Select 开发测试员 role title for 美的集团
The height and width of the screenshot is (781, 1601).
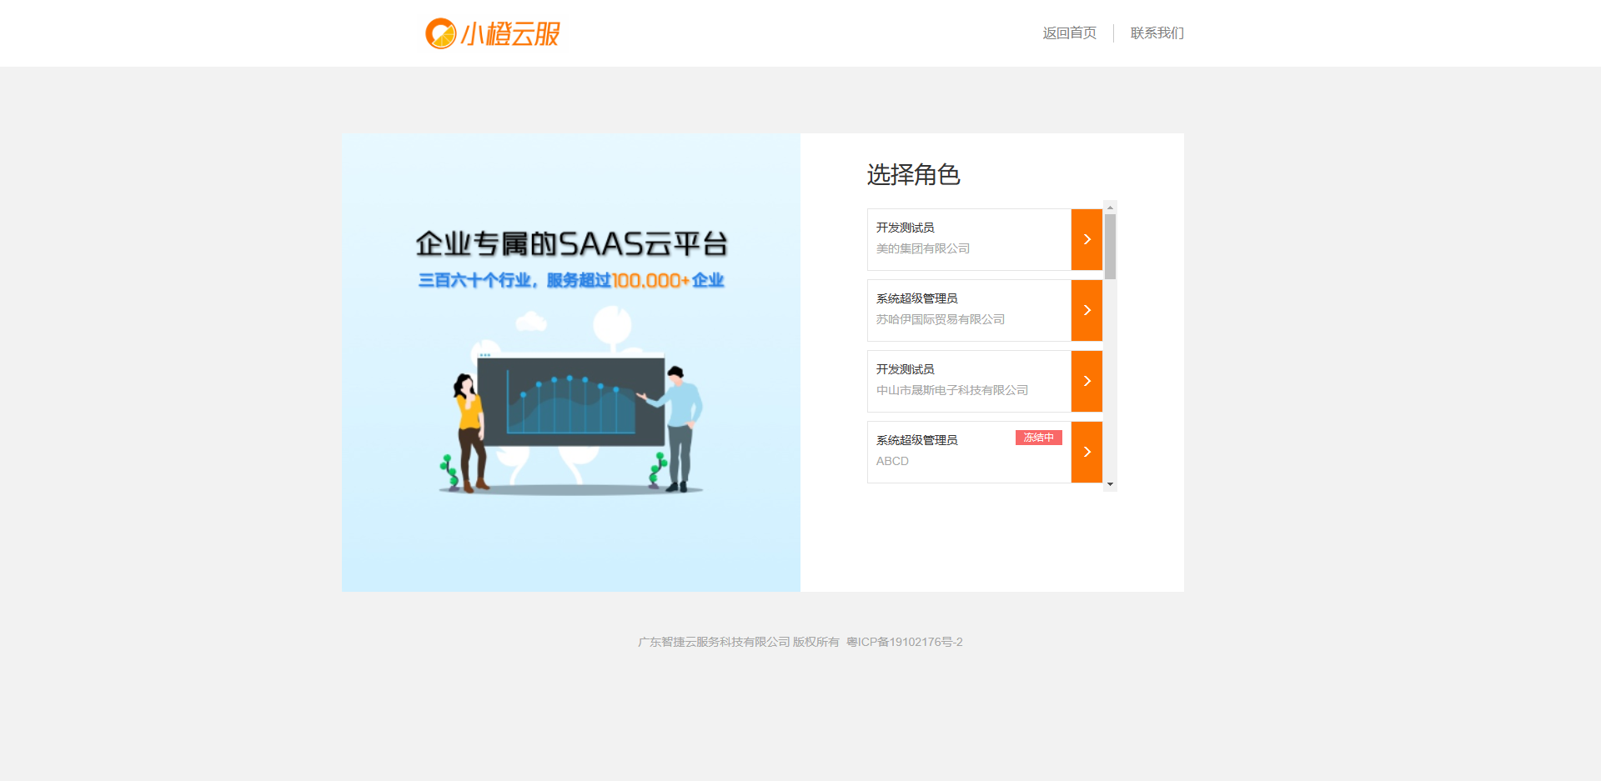(x=905, y=228)
